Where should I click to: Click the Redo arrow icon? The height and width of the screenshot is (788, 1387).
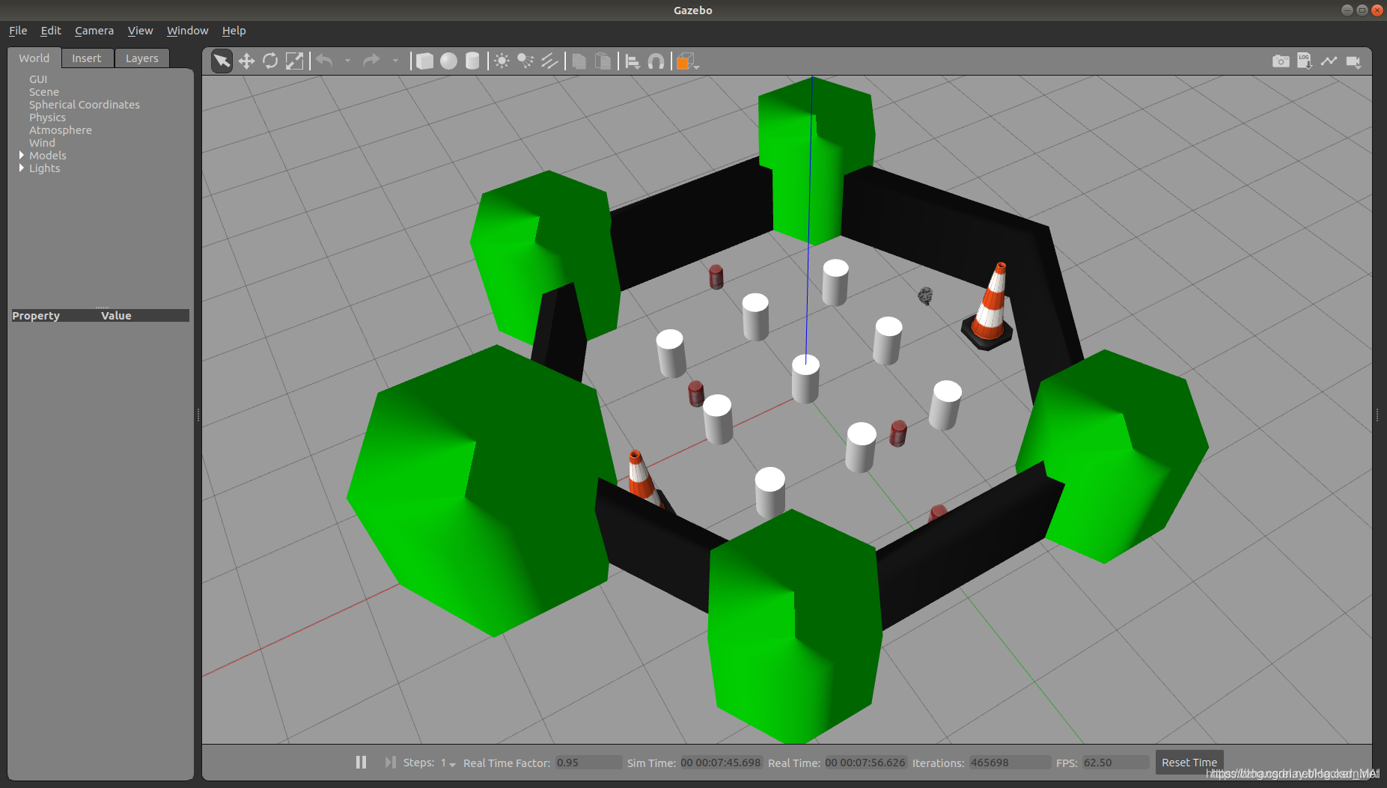[371, 61]
